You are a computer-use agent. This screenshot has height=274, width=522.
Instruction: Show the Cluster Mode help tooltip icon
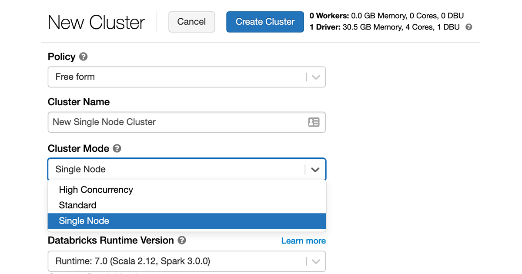[117, 148]
